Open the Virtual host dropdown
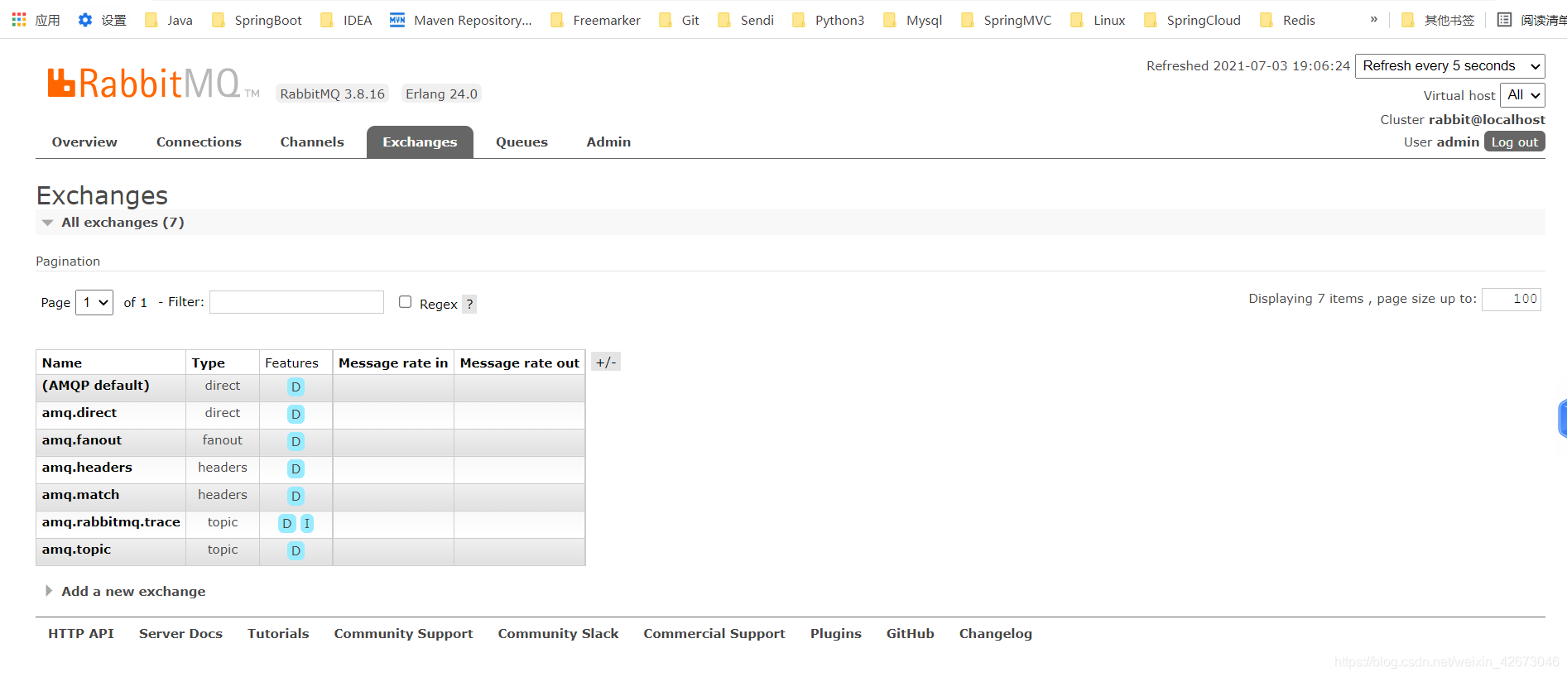Screen dimensions: 1567x677 click(1522, 95)
